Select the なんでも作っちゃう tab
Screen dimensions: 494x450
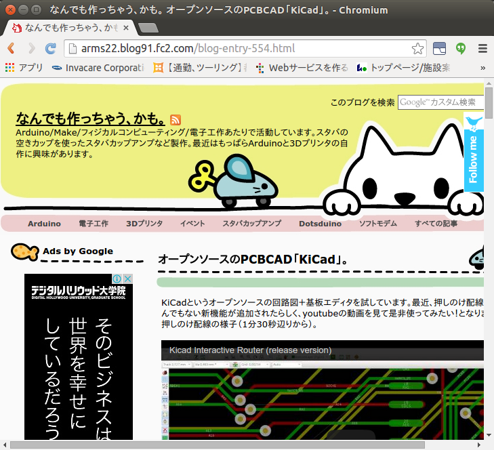(x=69, y=28)
